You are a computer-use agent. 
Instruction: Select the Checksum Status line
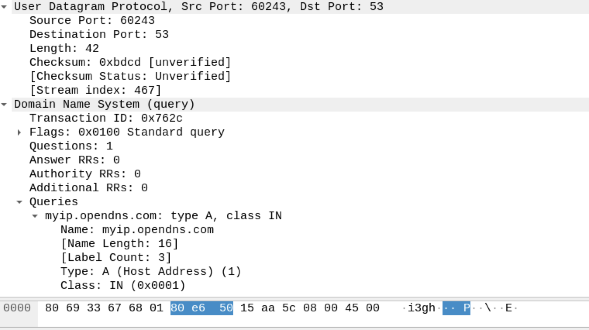130,76
